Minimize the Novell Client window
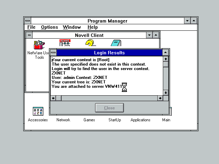 tap(149, 35)
